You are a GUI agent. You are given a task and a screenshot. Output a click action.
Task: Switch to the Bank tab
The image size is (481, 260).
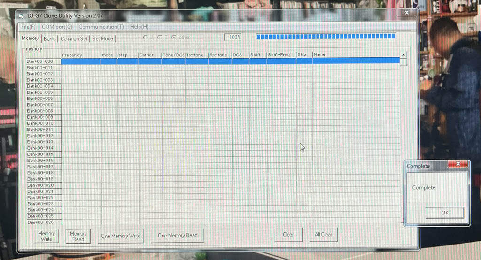(49, 38)
